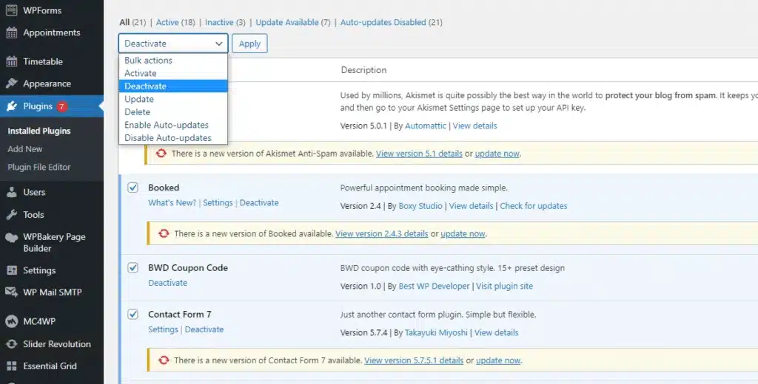Click Deactivate link under BWD Coupon Code

pyautogui.click(x=168, y=283)
